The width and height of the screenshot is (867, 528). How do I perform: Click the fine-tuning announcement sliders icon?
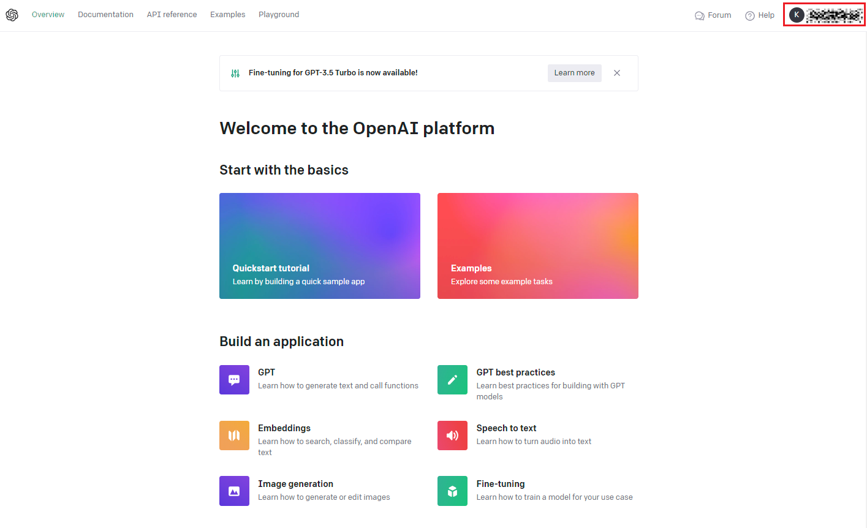pyautogui.click(x=235, y=74)
